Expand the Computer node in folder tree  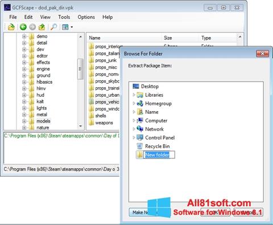click(x=134, y=120)
